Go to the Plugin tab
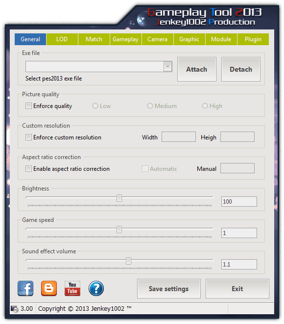 click(253, 39)
